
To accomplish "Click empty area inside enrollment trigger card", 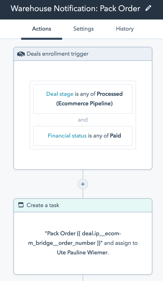I will 83,161.
